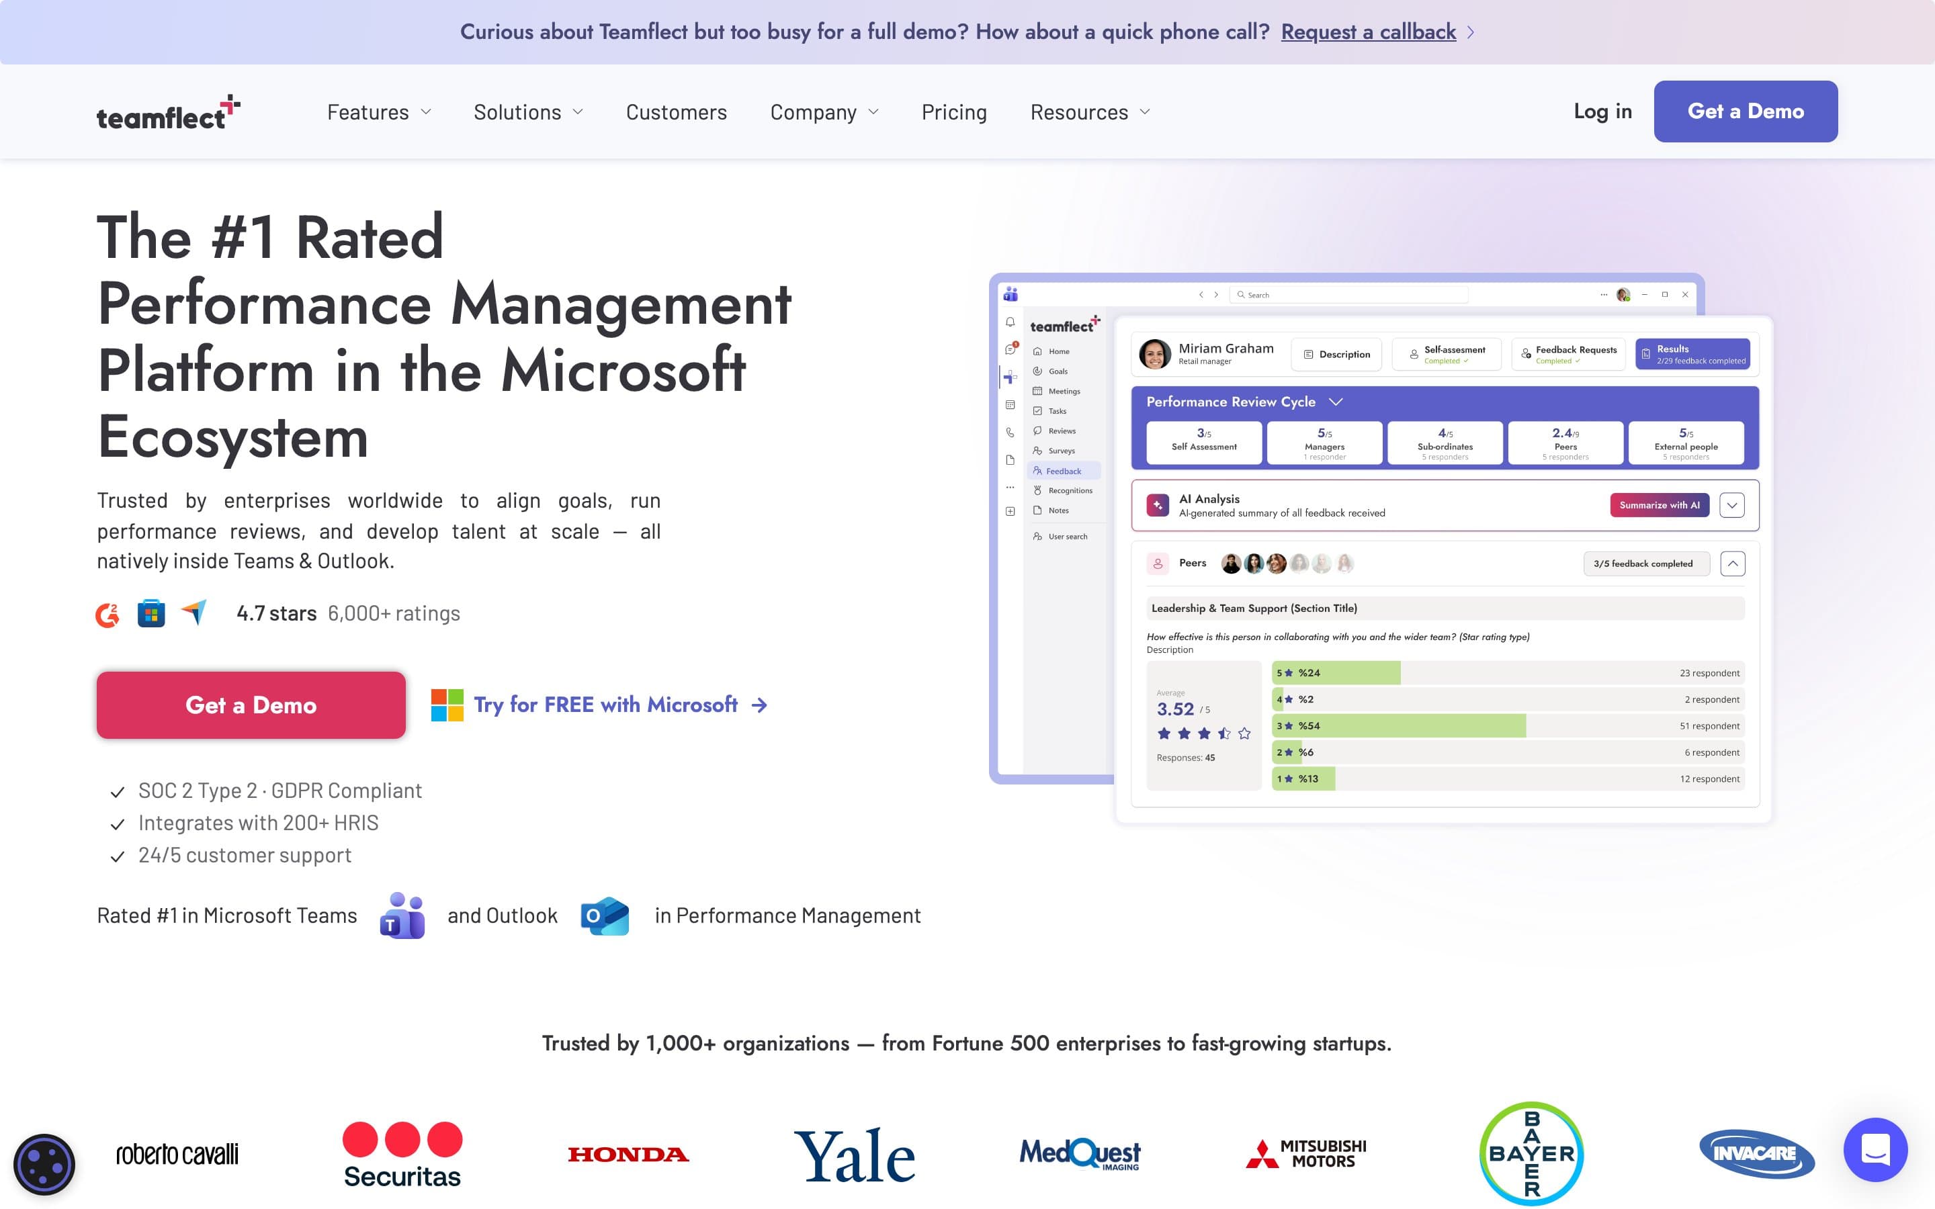Click the Miriam Graham profile photo
Viewport: 1935px width, 1209px height.
pos(1154,354)
